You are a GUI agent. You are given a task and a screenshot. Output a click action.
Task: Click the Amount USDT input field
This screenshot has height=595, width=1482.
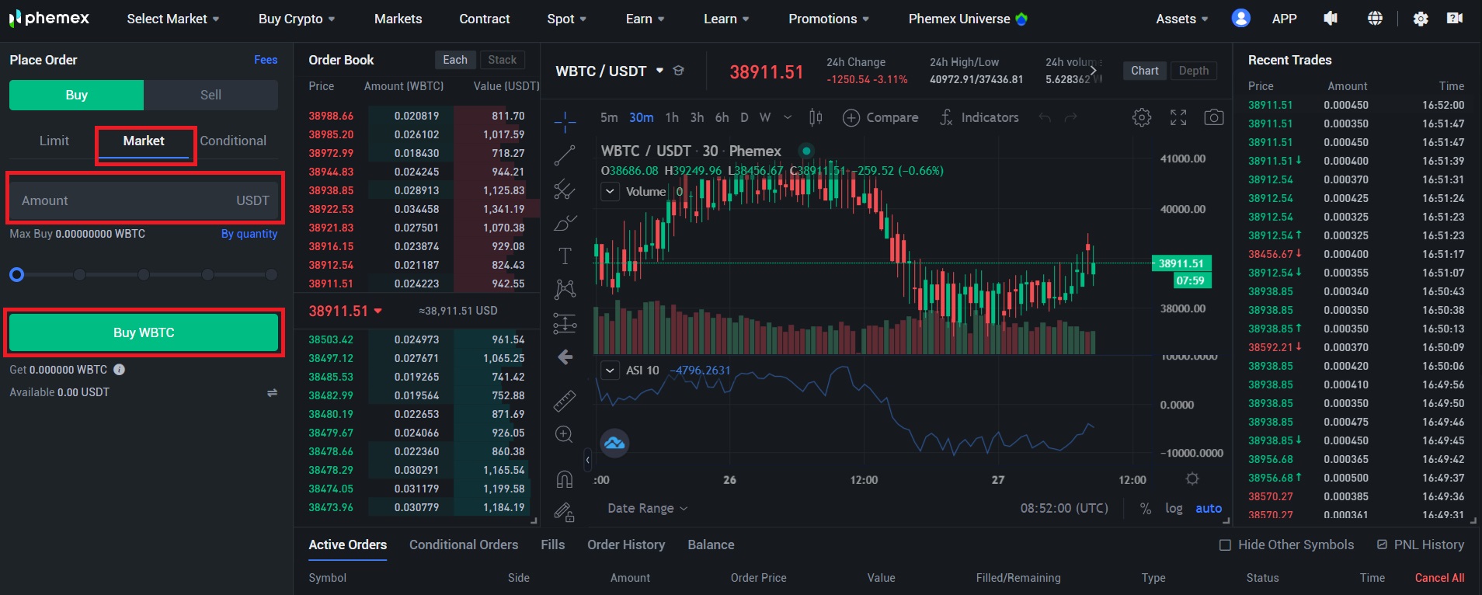tap(144, 200)
